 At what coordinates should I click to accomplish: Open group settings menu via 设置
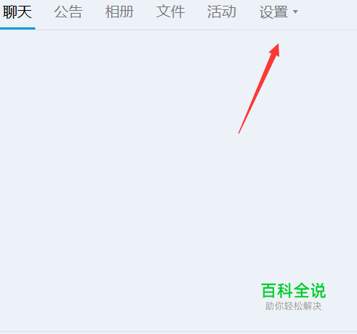point(274,12)
